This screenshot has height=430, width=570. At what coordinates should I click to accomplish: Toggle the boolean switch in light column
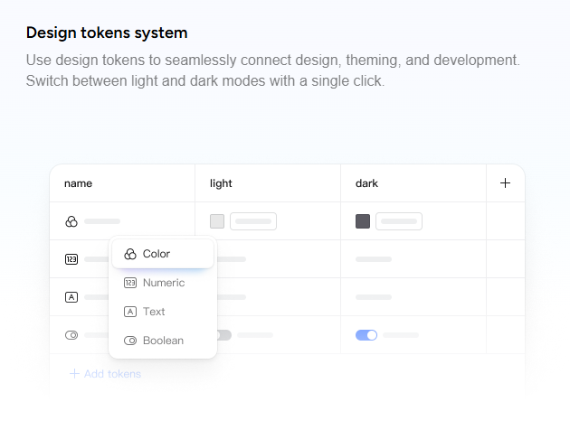point(224,335)
